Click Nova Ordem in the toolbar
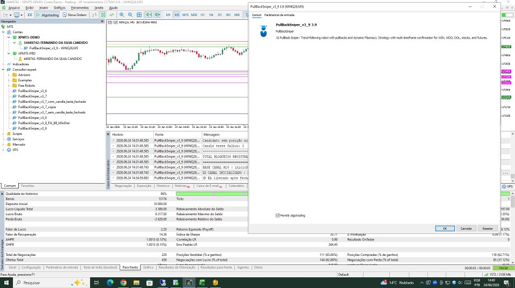This screenshot has width=515, height=288. pyautogui.click(x=75, y=15)
